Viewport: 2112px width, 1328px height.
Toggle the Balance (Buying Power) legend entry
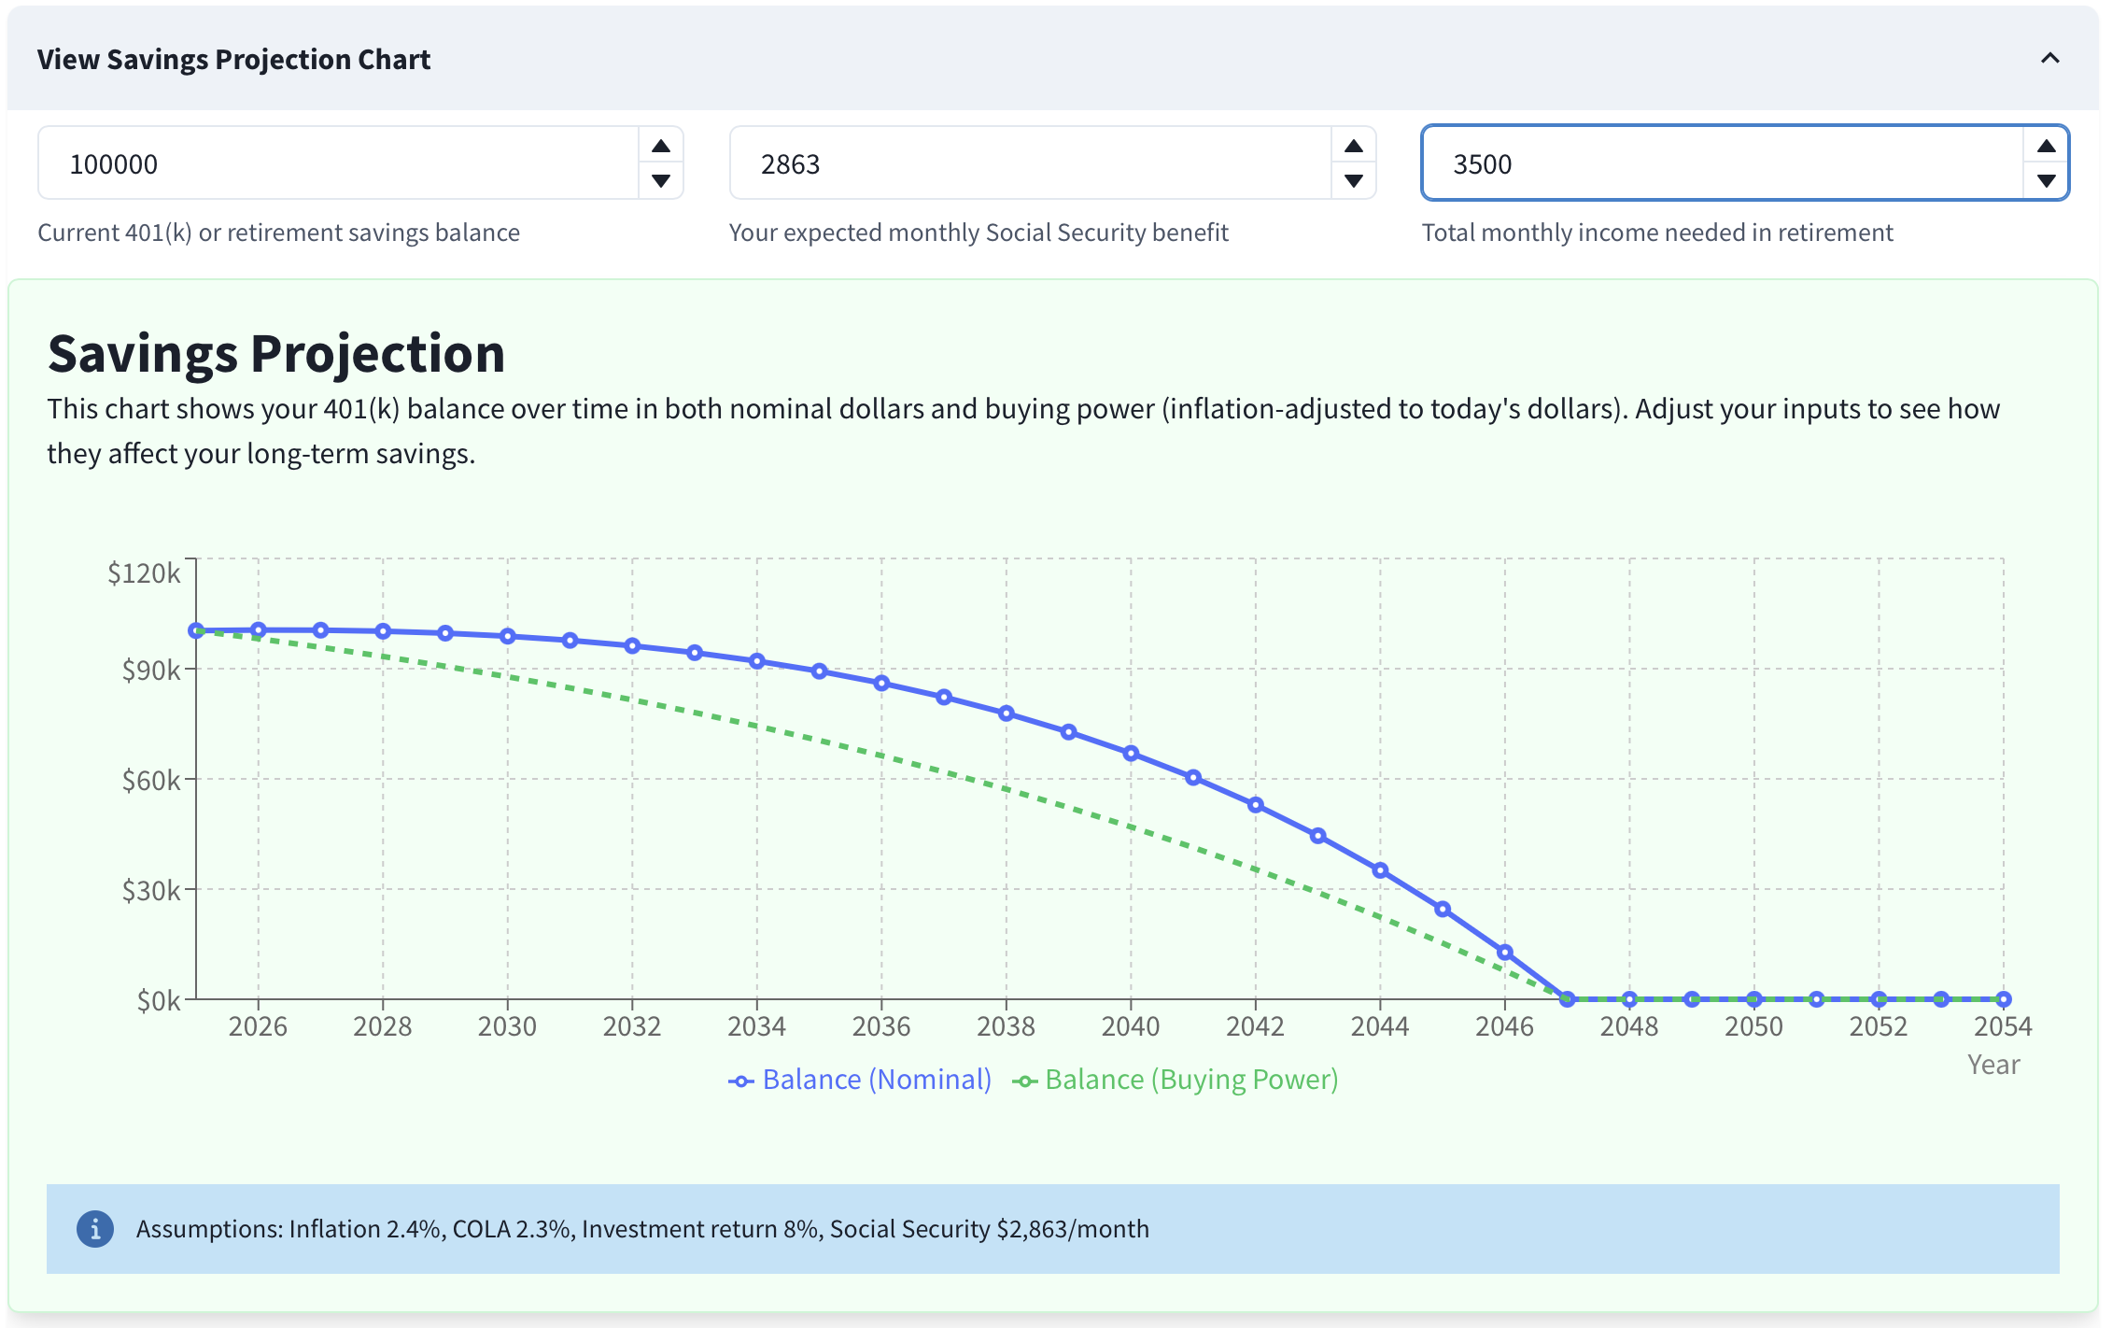[x=1190, y=1080]
